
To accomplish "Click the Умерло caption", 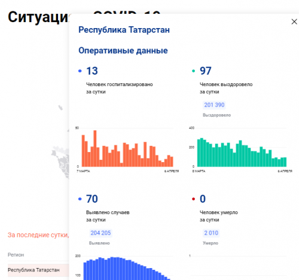I will [x=210, y=243].
